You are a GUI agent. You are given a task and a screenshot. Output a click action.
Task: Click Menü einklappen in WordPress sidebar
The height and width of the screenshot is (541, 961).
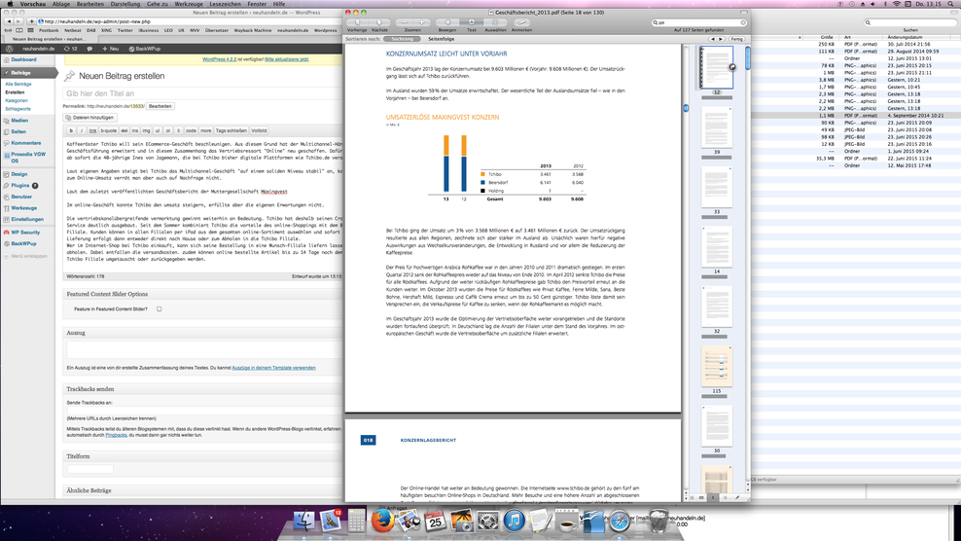[x=25, y=257]
